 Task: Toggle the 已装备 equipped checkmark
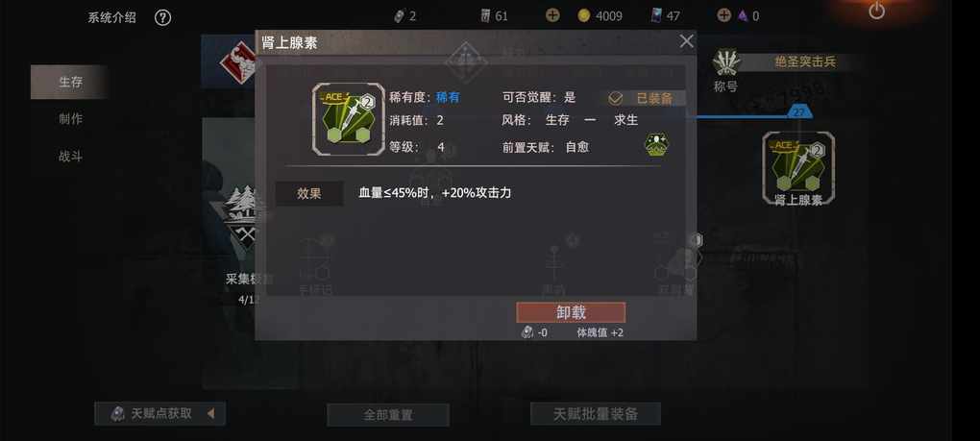[x=616, y=98]
